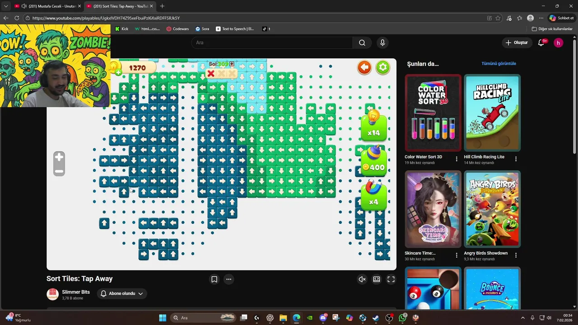578x325 pixels.
Task: Open the tiktok bookmark
Action: [266, 29]
